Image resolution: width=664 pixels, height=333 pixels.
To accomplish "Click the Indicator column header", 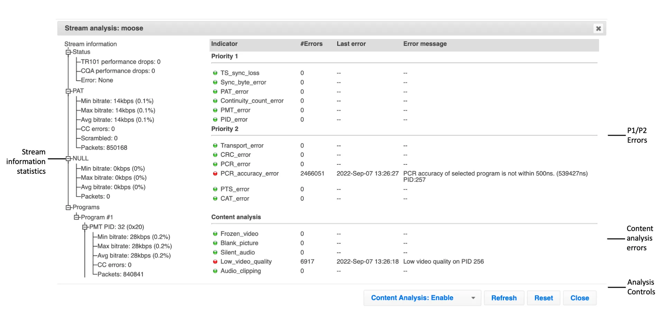I will pos(224,44).
